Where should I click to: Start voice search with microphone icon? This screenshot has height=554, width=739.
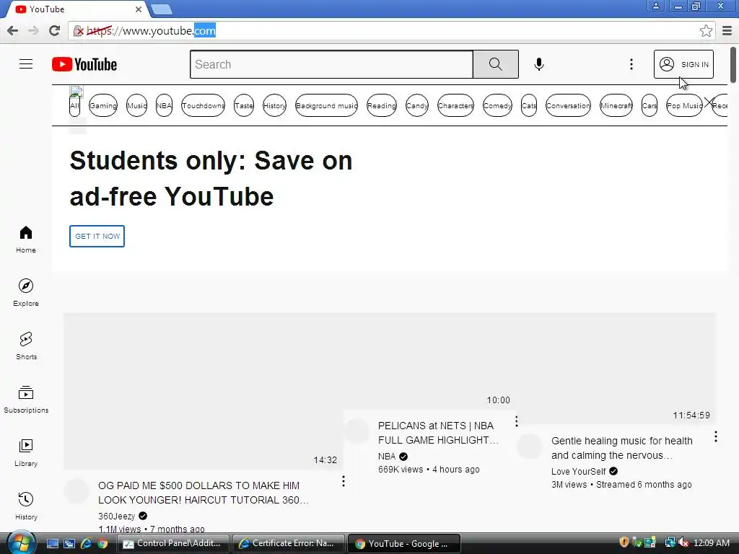coord(538,64)
